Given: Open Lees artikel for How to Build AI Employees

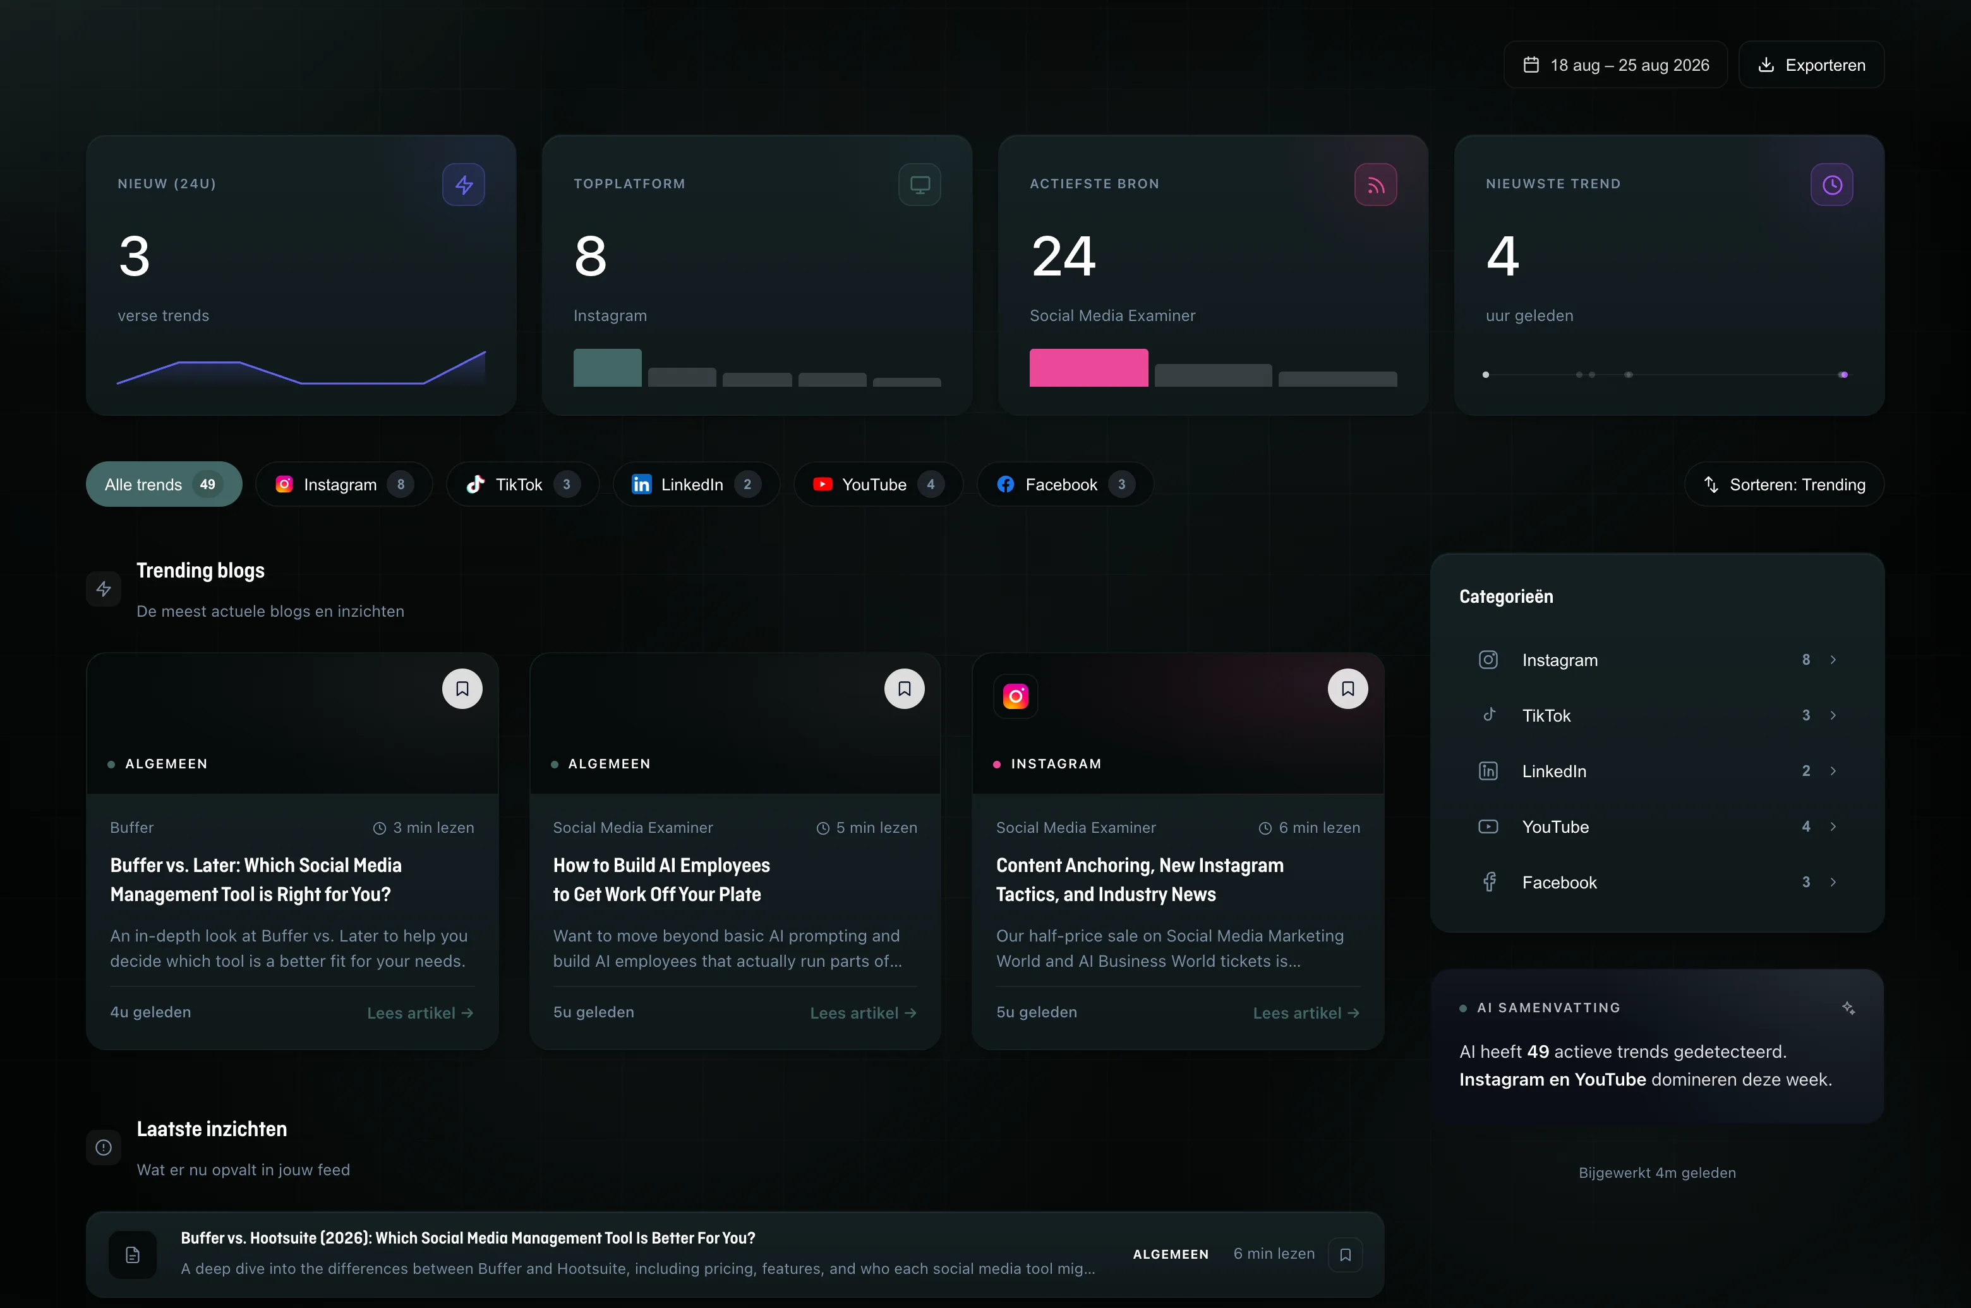Looking at the screenshot, I should pyautogui.click(x=864, y=1013).
